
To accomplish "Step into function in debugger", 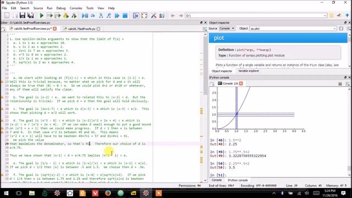I will (x=101, y=15).
